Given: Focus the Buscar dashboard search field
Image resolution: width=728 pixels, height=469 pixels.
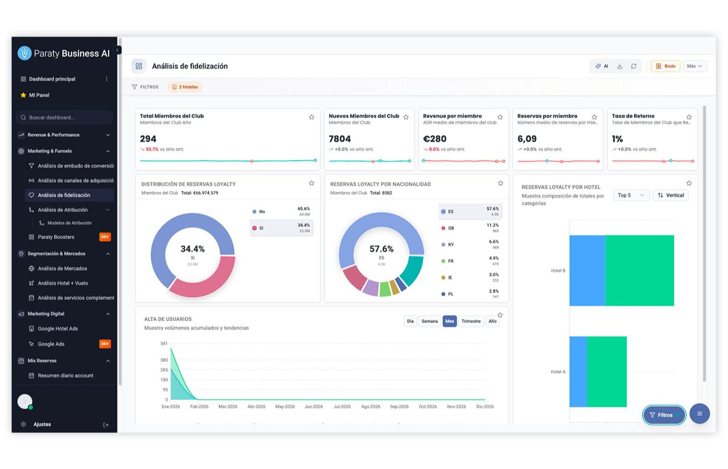Looking at the screenshot, I should tap(64, 117).
